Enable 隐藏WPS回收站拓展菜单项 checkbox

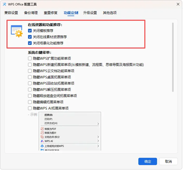point(30,83)
